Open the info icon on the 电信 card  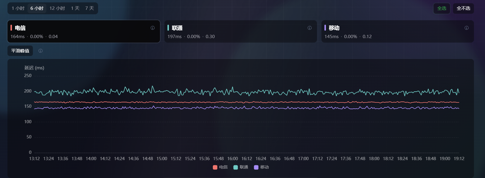click(152, 28)
